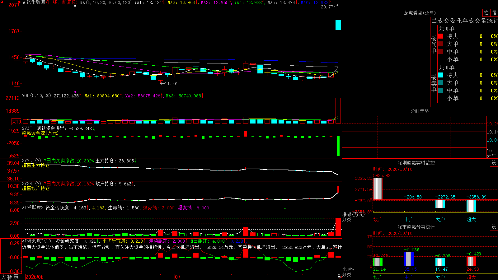Click the red question mark icon at top-left
Screen dimensions: 498x280
pos(19,2)
